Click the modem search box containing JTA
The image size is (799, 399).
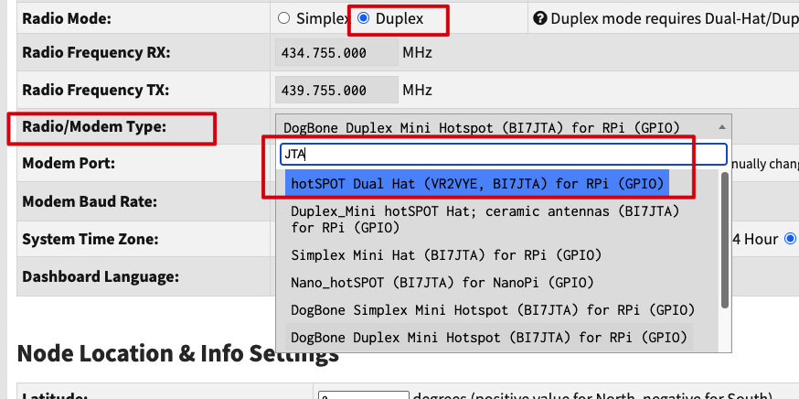[x=503, y=154]
